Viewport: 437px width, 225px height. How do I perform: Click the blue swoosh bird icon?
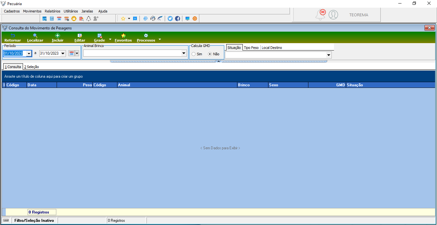pos(160,19)
